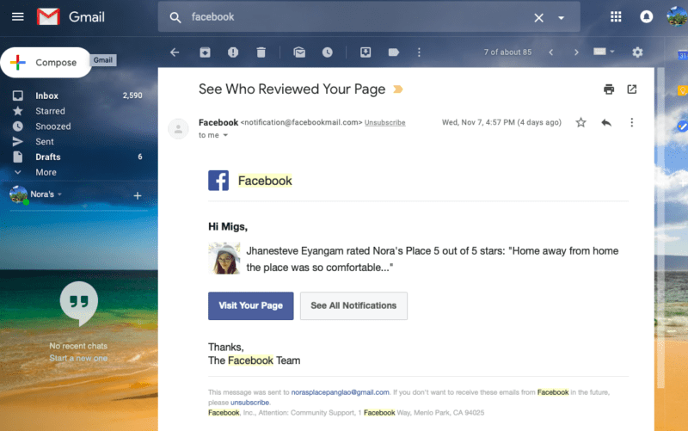Report this email as spam
The height and width of the screenshot is (431, 688).
pos(233,52)
